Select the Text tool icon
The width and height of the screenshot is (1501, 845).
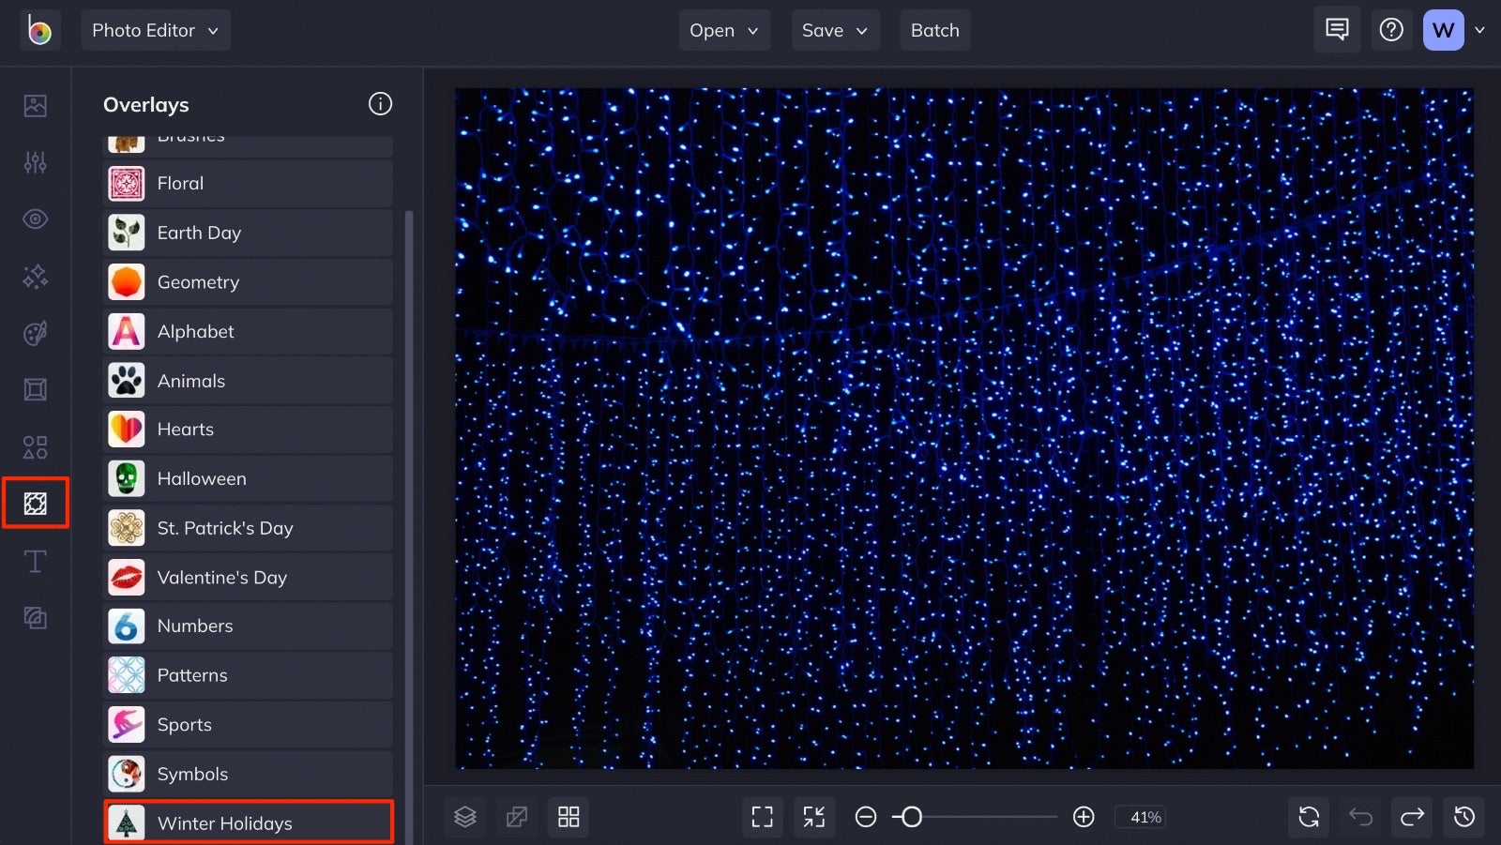(35, 560)
